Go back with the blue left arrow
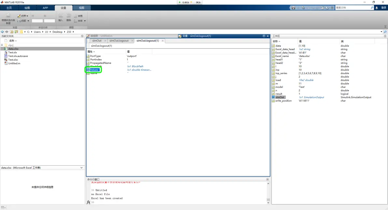 [2, 32]
